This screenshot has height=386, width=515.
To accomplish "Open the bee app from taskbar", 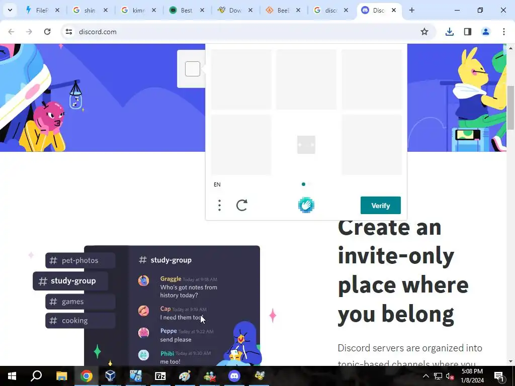I will tap(259, 376).
